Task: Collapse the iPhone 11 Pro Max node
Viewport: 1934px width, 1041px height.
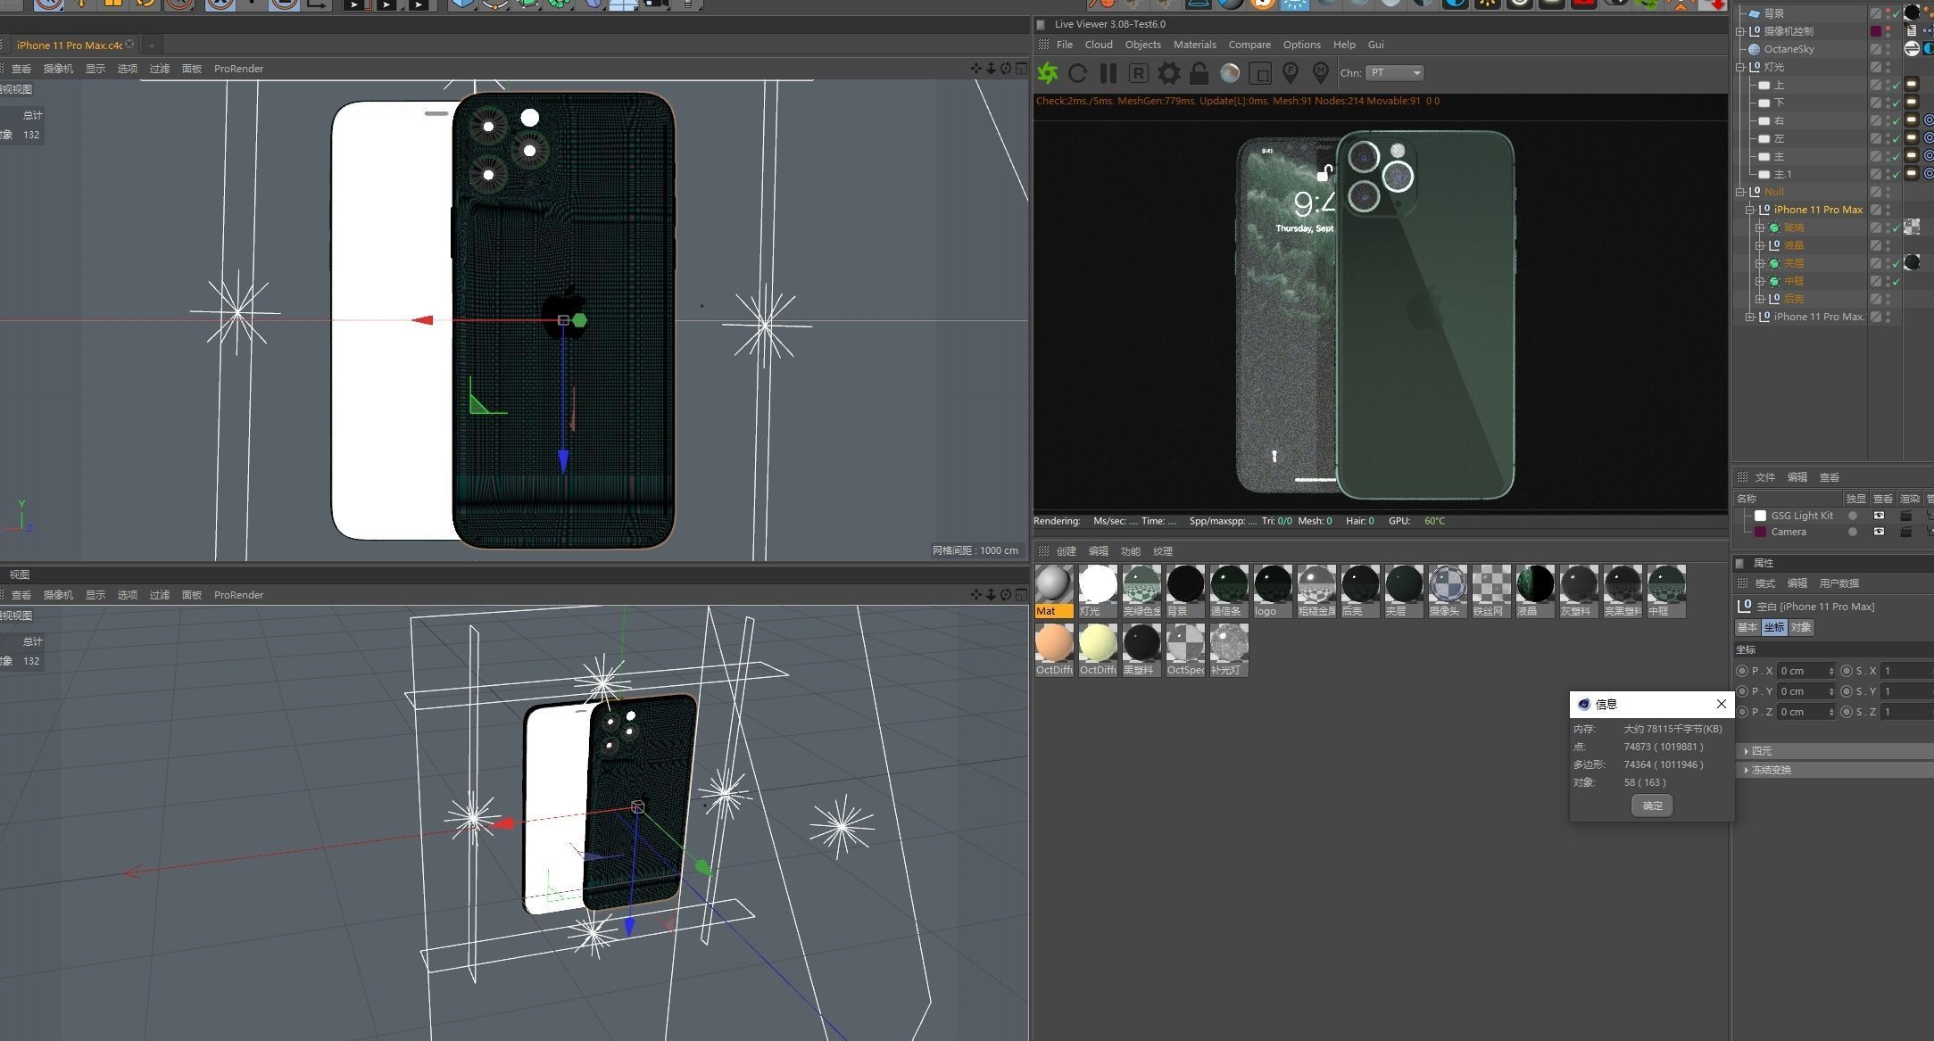Action: 1749,210
